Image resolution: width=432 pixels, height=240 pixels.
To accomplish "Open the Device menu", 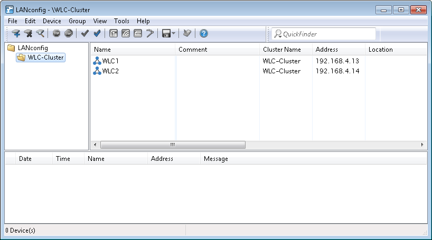I will click(x=52, y=21).
